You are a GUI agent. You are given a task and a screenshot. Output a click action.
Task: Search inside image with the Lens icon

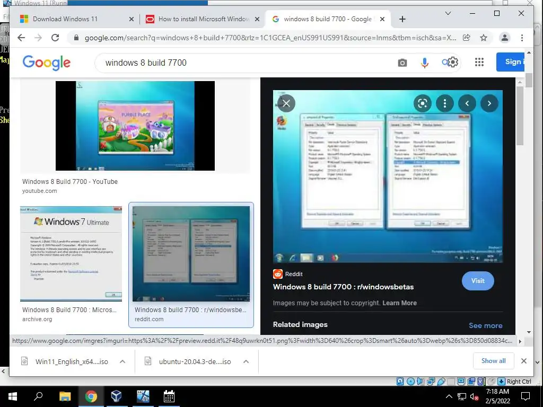coord(422,103)
